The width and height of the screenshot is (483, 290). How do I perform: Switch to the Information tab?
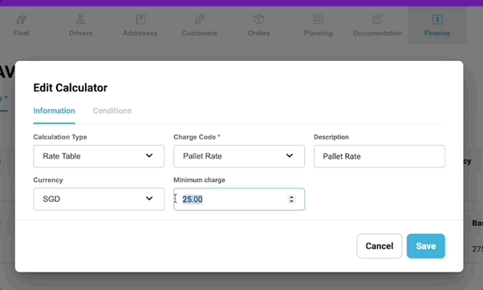(x=55, y=111)
